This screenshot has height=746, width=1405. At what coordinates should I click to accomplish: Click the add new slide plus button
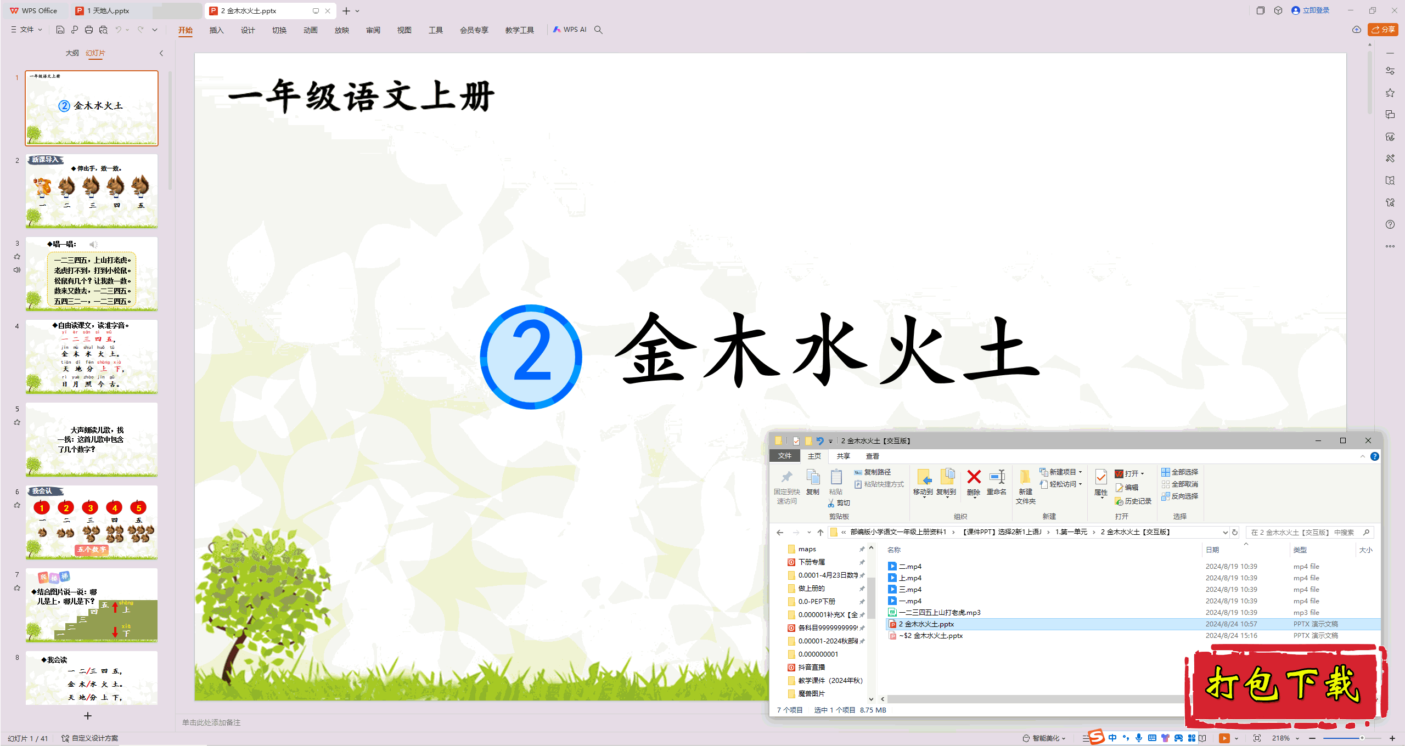[x=88, y=716]
